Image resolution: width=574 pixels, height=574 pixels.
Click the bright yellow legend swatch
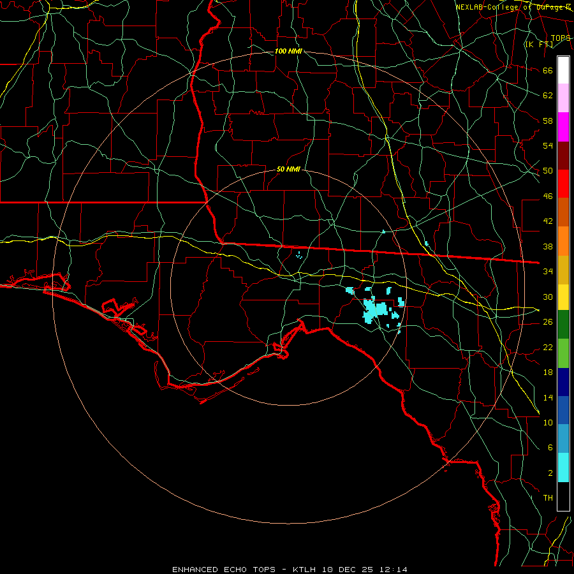(x=563, y=297)
